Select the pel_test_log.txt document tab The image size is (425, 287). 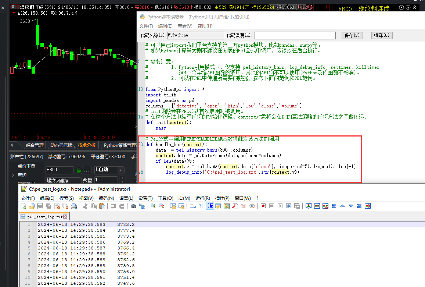45,217
